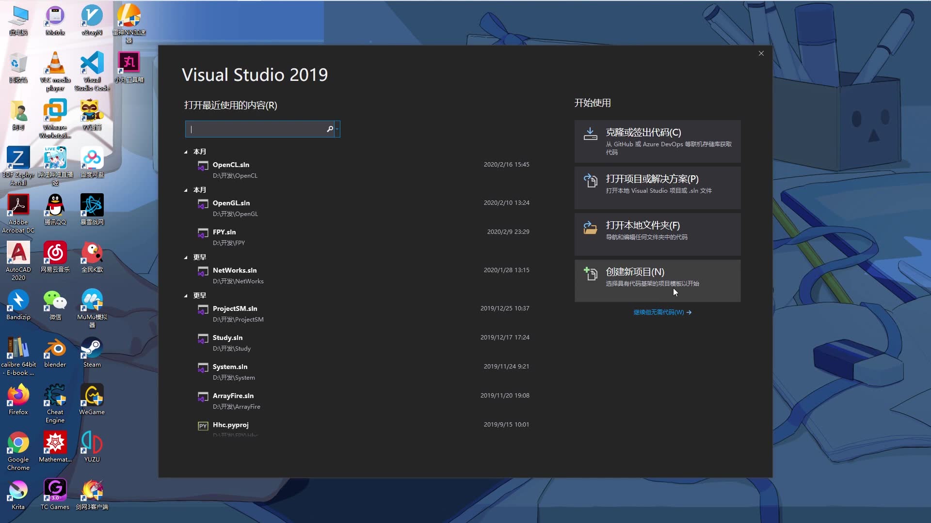Click the Open project or solution icon
931x523 pixels.
tap(590, 181)
